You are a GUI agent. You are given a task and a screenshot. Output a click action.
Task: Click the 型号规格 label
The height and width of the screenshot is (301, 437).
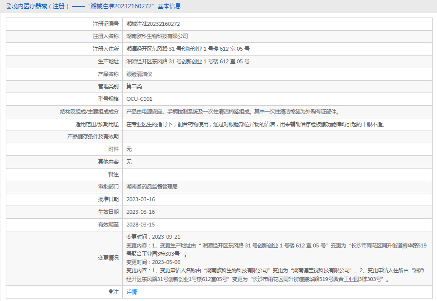(x=108, y=99)
